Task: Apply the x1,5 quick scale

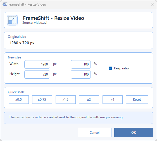Action: click(66, 100)
